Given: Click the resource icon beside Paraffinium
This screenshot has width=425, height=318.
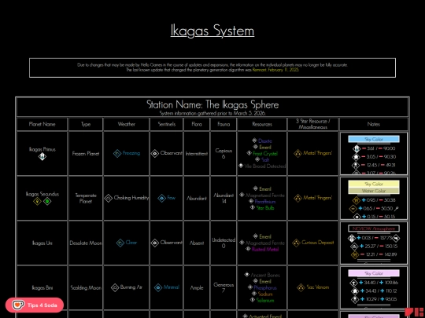Looking at the screenshot, I should (251, 201).
